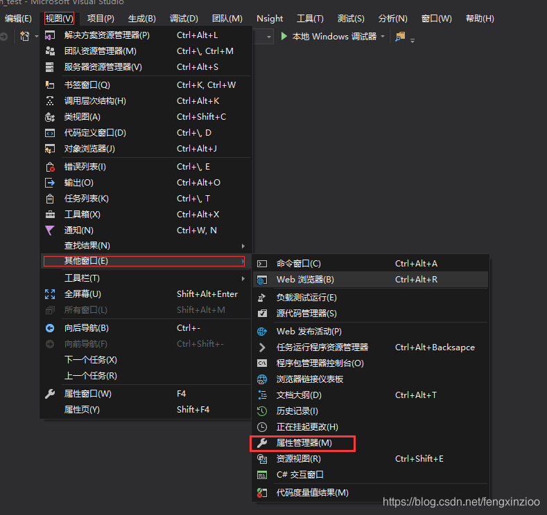Click the C# 交互窗口 icon
The height and width of the screenshot is (515, 547).
(262, 475)
